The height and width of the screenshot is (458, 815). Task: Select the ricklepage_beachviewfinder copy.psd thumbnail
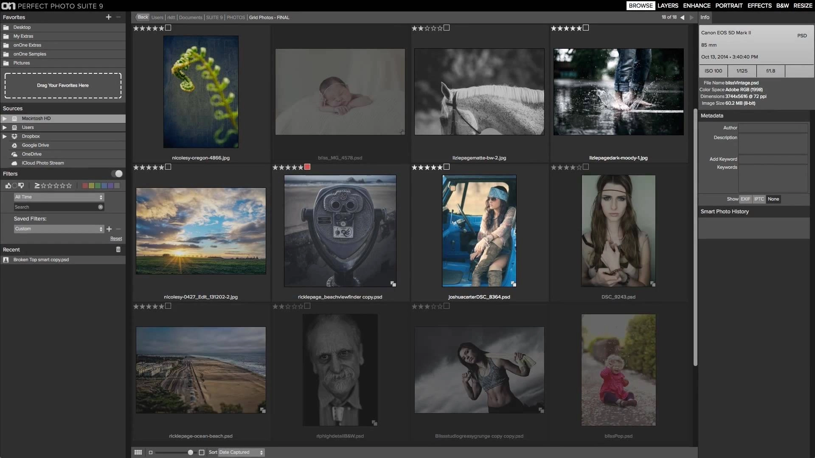point(340,231)
